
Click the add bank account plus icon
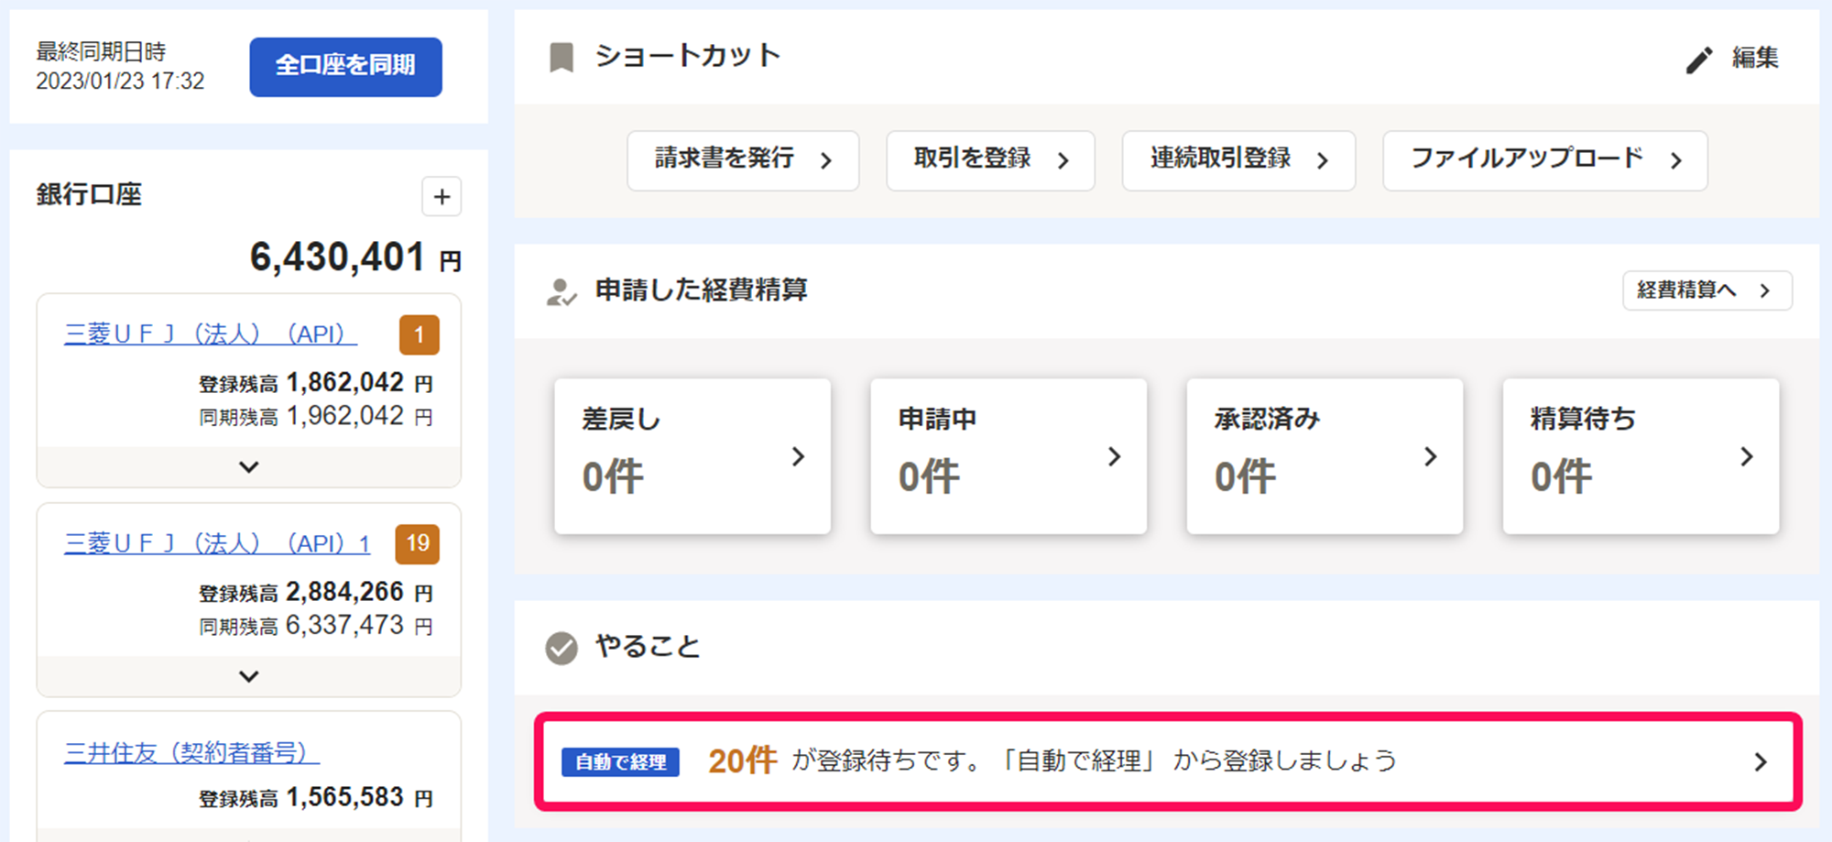[442, 196]
